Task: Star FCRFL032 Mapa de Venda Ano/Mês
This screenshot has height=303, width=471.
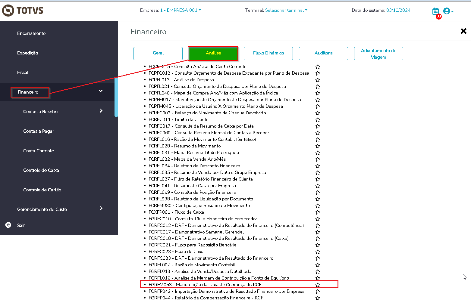Action: click(318, 159)
